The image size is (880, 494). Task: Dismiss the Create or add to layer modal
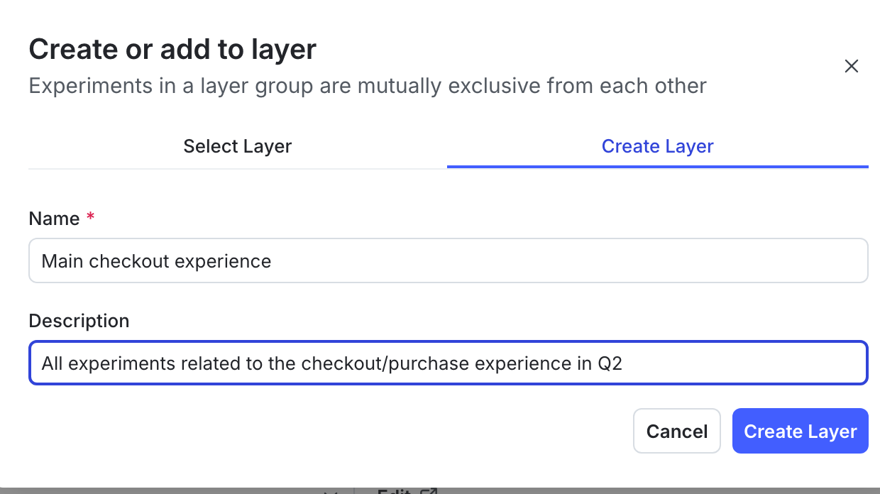coord(852,65)
